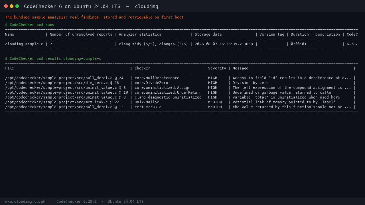Click run name 'cloudimg-sample-c' in the runs table row

(x=24, y=44)
